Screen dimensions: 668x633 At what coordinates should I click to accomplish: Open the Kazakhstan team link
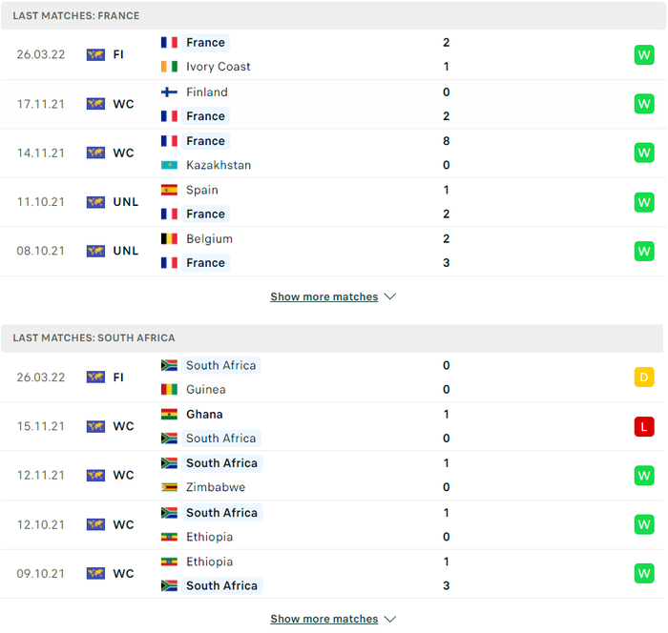[x=219, y=165]
